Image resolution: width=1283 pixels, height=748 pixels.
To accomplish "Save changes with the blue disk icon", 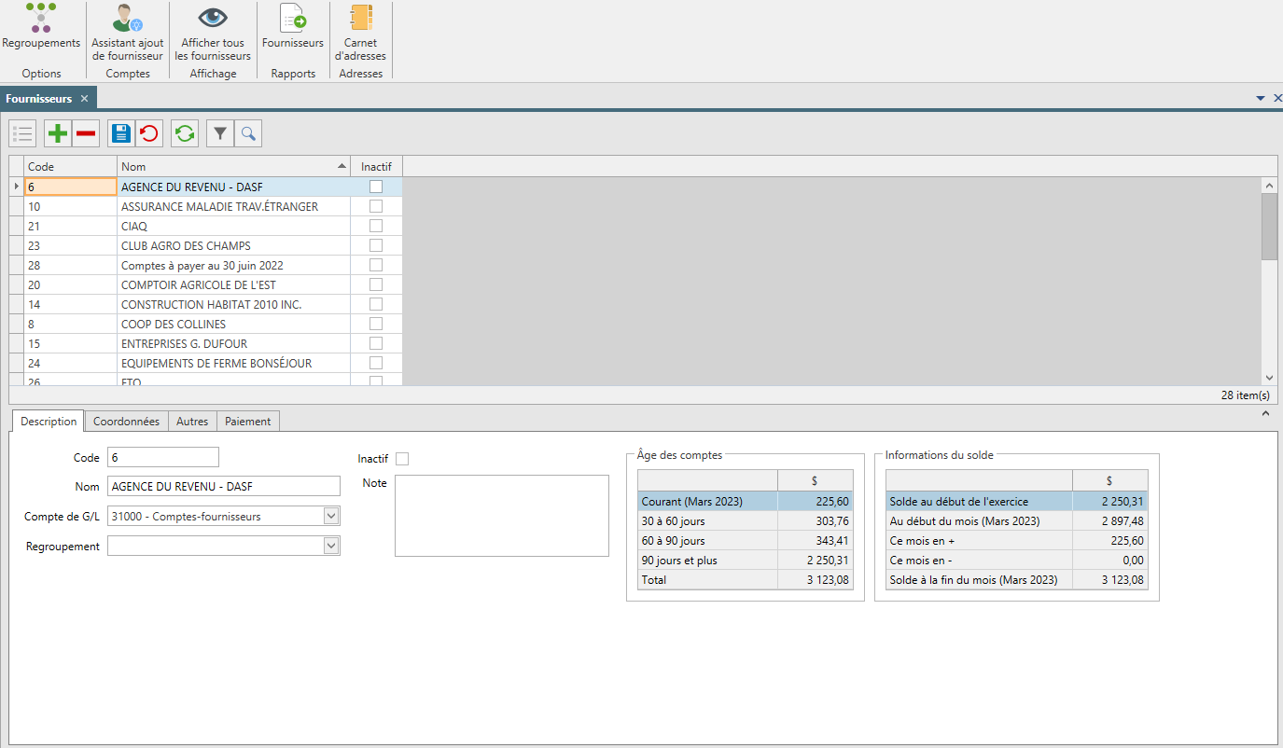I will [121, 134].
